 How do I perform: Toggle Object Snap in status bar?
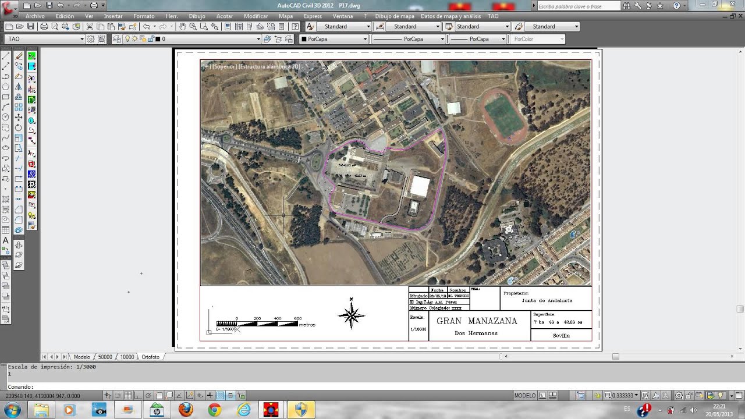[x=159, y=396]
